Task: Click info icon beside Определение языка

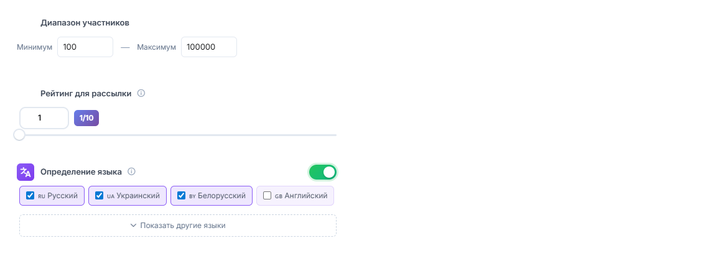Action: (131, 171)
